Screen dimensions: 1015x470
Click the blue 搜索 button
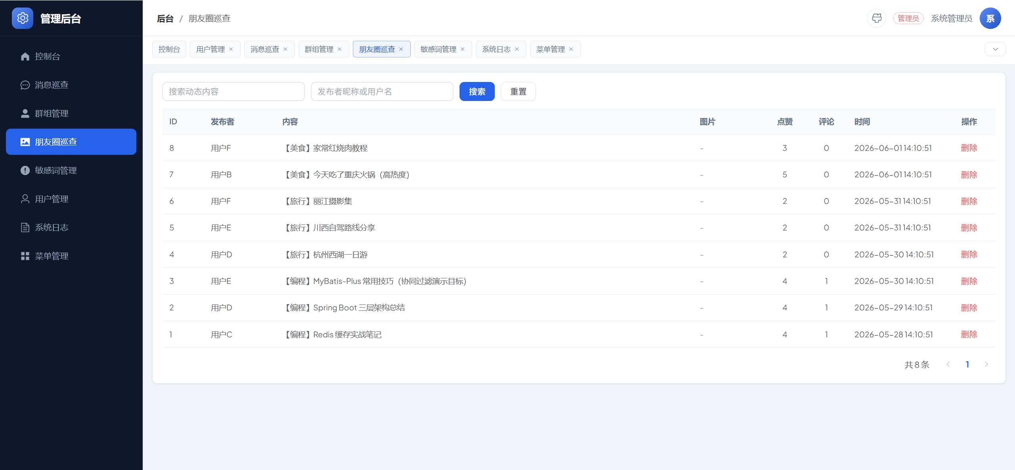point(477,91)
